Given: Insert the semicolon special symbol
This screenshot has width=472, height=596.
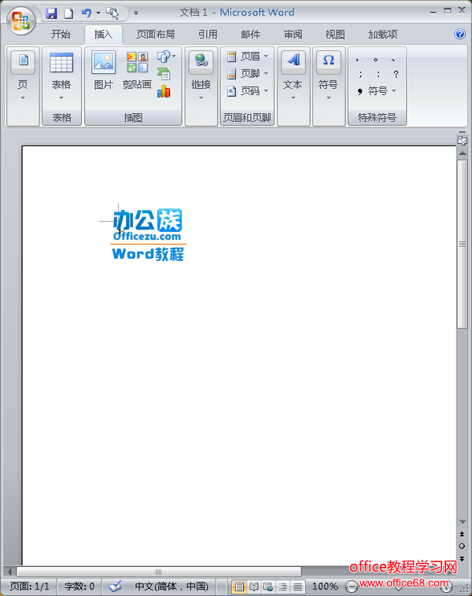Looking at the screenshot, I should pyautogui.click(x=360, y=74).
